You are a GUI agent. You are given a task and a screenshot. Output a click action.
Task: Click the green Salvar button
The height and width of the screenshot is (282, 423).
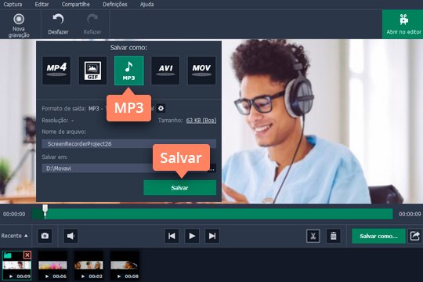(180, 187)
